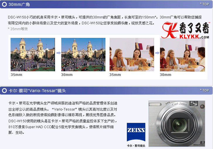Click text line starting 810万像素Super HAD CCD
213x149 pixels.
point(61,127)
